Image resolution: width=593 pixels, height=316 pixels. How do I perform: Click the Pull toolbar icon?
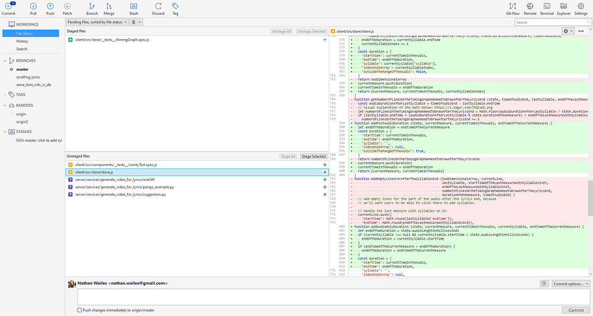pos(33,7)
